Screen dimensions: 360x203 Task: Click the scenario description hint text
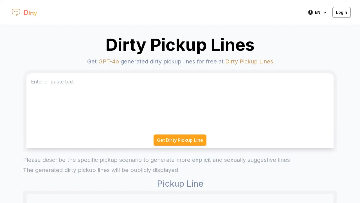(156, 160)
